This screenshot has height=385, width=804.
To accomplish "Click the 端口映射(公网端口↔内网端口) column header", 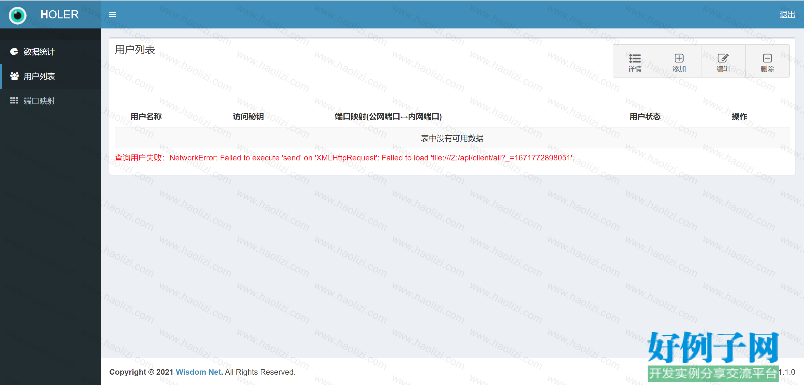I will tap(388, 117).
